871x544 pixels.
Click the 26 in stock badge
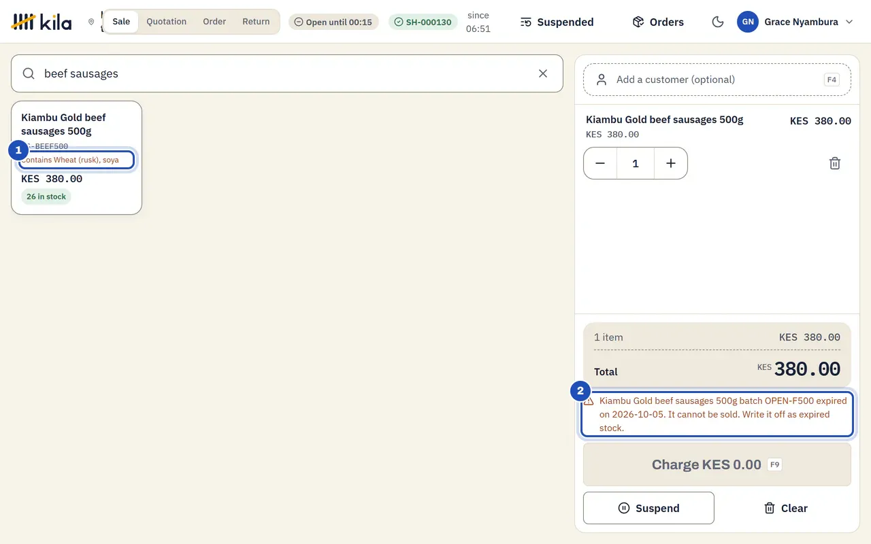click(x=46, y=197)
